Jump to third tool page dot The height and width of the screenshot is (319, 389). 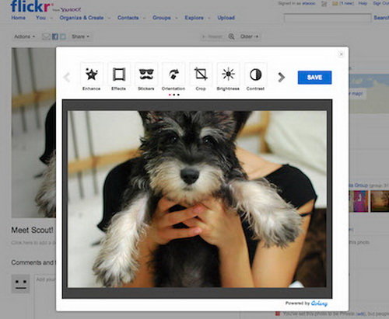pyautogui.click(x=178, y=95)
